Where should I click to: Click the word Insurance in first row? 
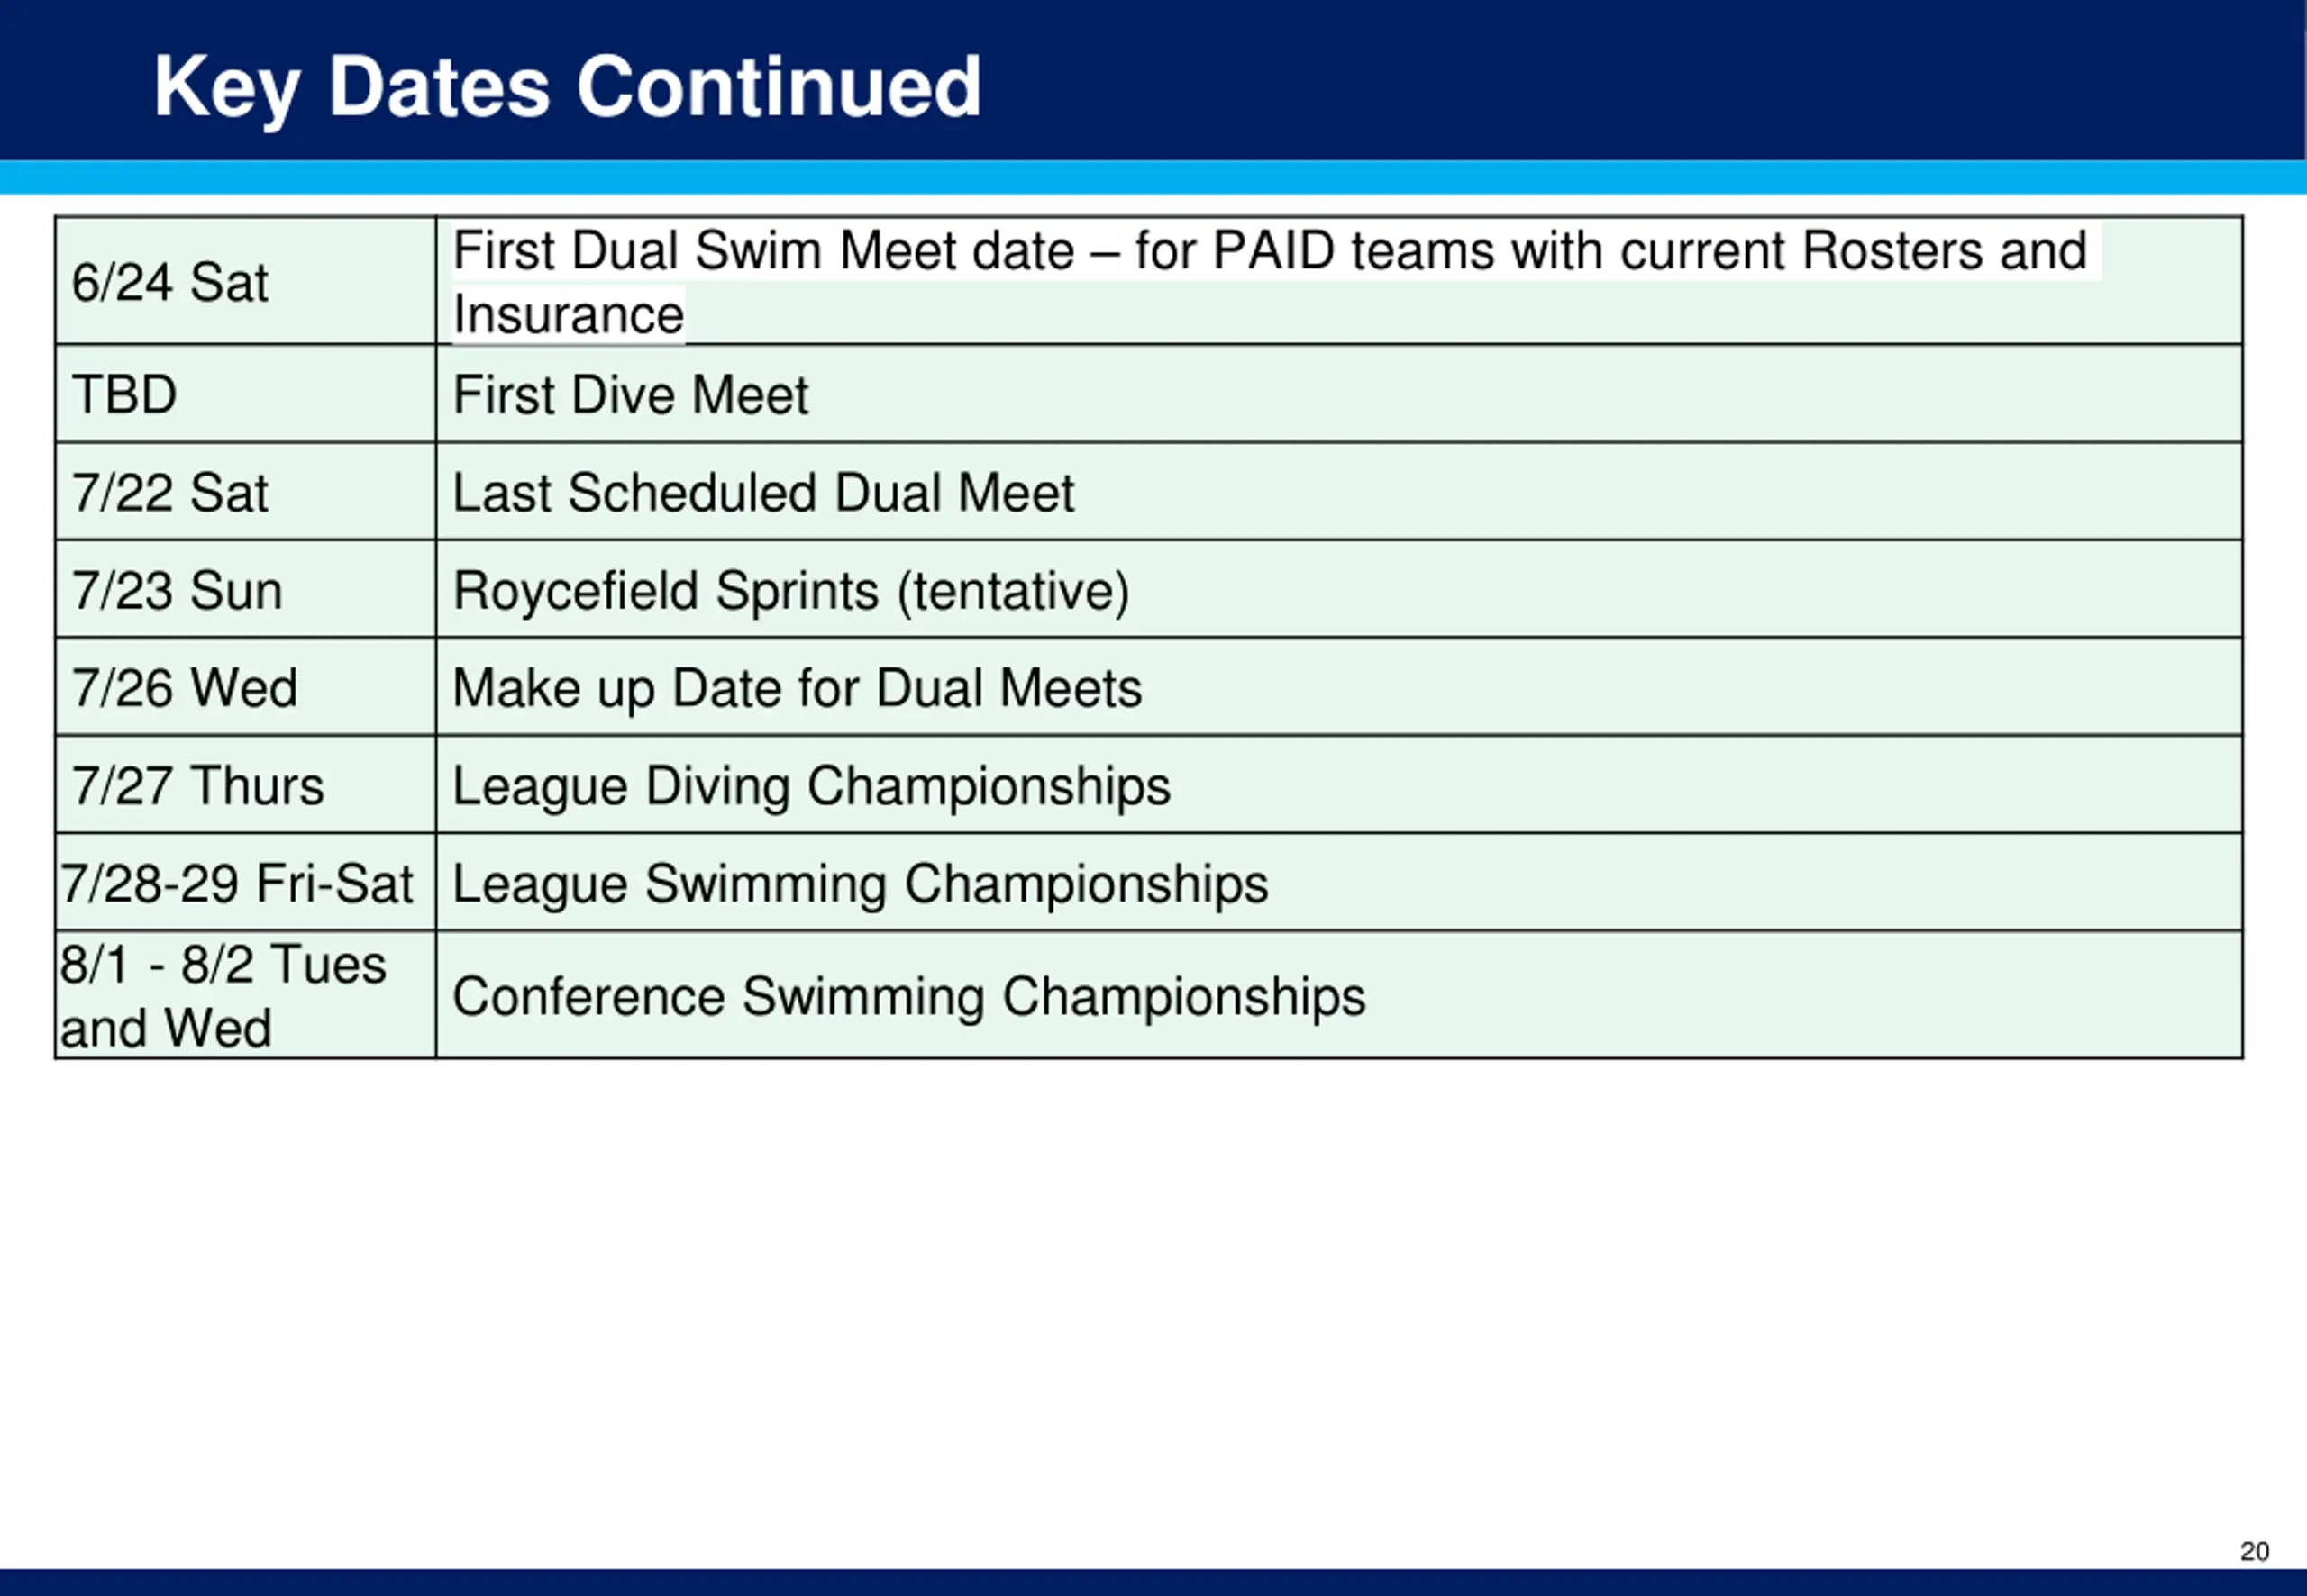[x=569, y=314]
